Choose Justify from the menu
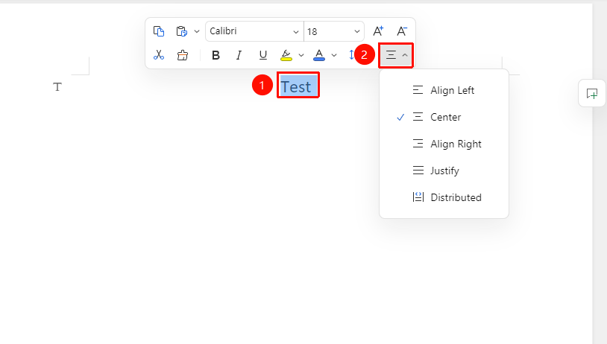This screenshot has width=607, height=344. click(444, 171)
